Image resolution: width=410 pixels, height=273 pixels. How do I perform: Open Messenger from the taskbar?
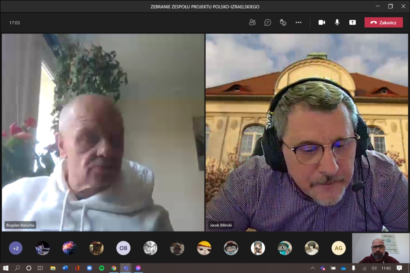(x=138, y=268)
